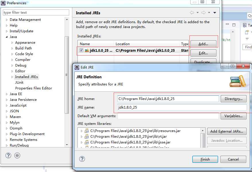Image resolution: width=252 pixels, height=172 pixels.
Task: Select Mylyn preferences category
Action: (15, 123)
